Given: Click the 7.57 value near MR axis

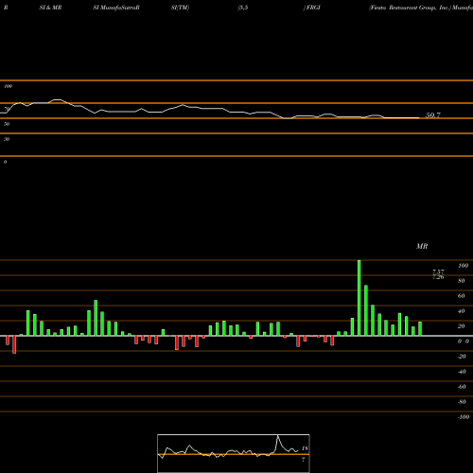Looking at the screenshot, I should pyautogui.click(x=438, y=272).
